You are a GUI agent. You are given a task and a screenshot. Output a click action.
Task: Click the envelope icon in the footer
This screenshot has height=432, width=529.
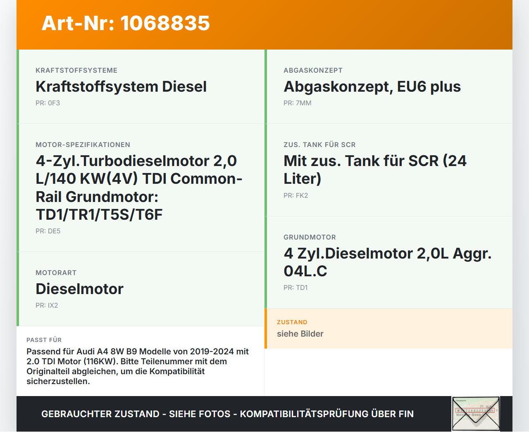(476, 414)
